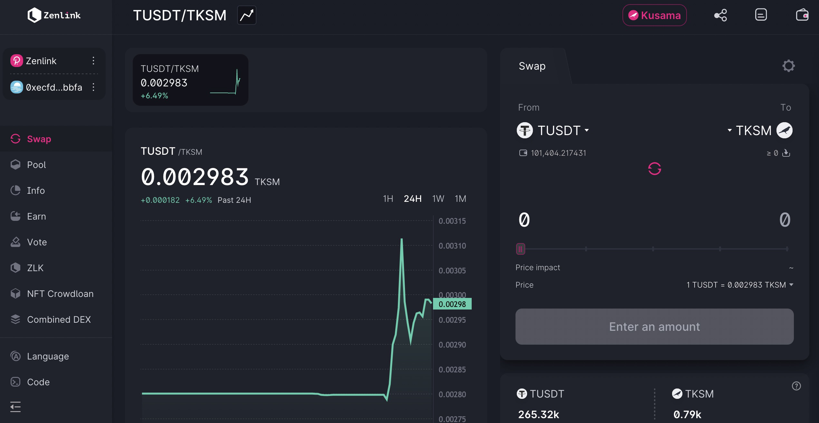Image resolution: width=819 pixels, height=423 pixels.
Task: Open the Pool page in sidebar
Action: [x=56, y=164]
